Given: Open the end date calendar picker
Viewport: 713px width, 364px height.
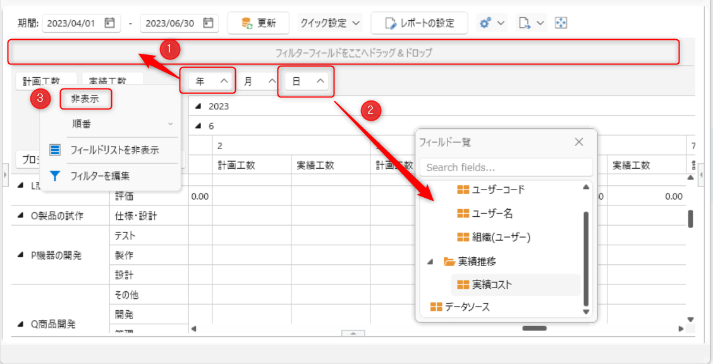Looking at the screenshot, I should point(208,23).
